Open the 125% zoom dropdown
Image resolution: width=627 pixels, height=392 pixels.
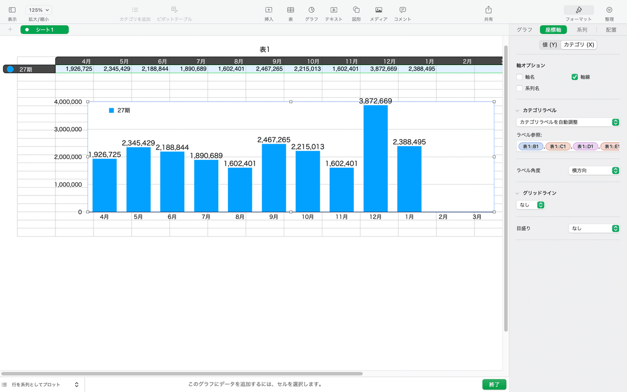[39, 10]
